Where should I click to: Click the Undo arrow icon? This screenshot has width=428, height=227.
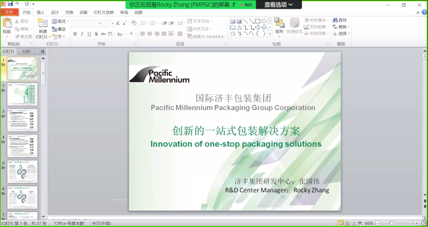coord(17,4)
